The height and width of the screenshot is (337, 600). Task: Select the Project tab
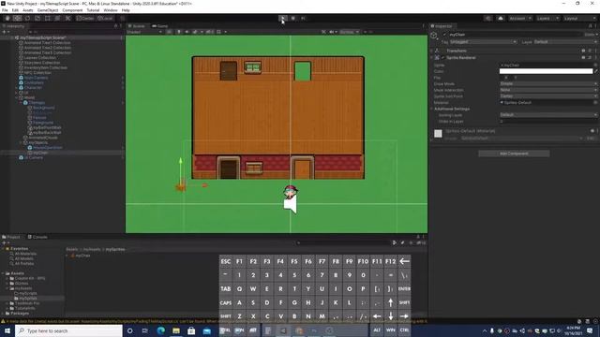click(x=11, y=237)
